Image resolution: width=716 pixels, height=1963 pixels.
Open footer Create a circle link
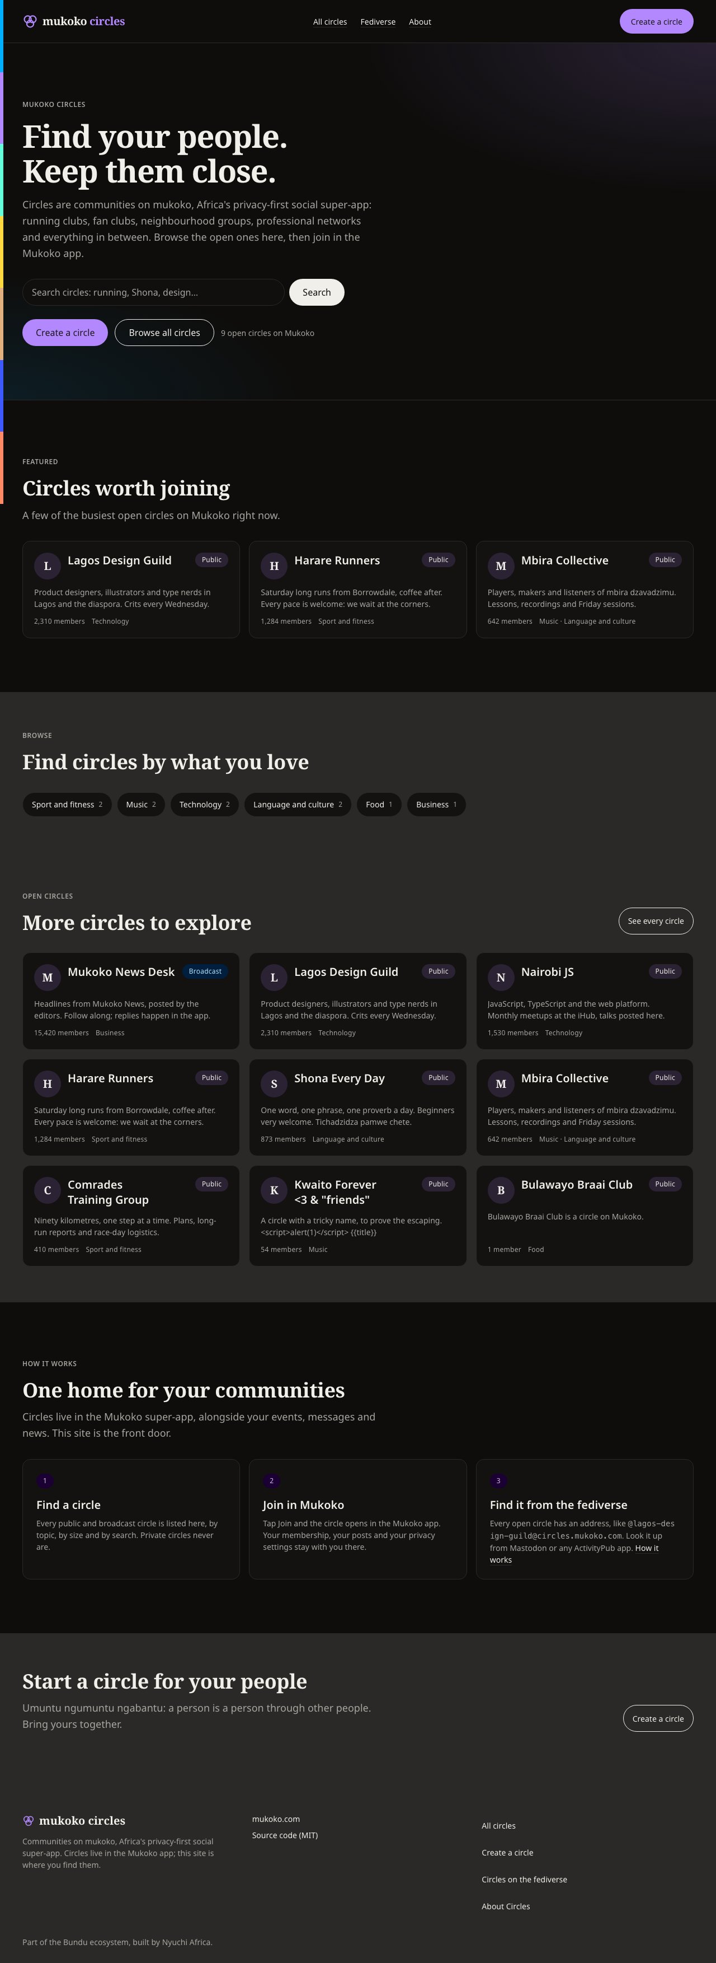click(x=507, y=1853)
